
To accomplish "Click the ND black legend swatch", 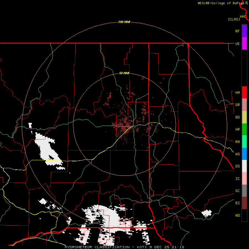I will click(244, 215).
